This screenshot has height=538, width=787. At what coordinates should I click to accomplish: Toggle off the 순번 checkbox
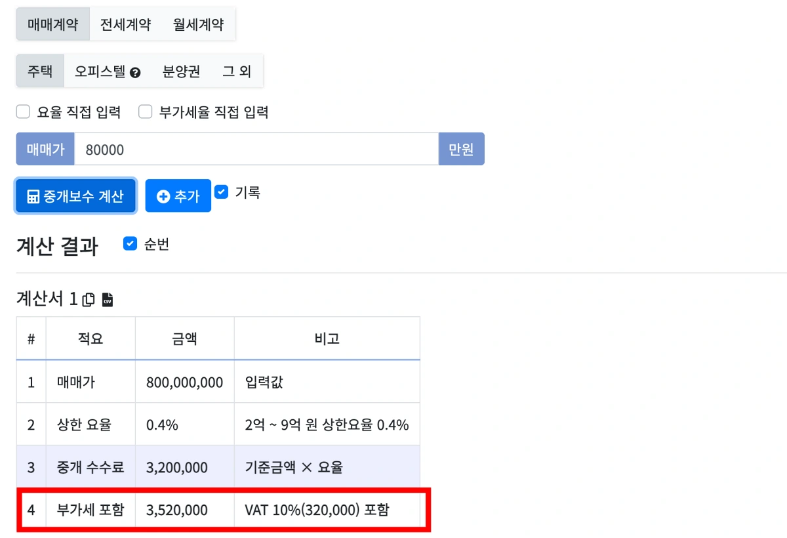pyautogui.click(x=129, y=244)
